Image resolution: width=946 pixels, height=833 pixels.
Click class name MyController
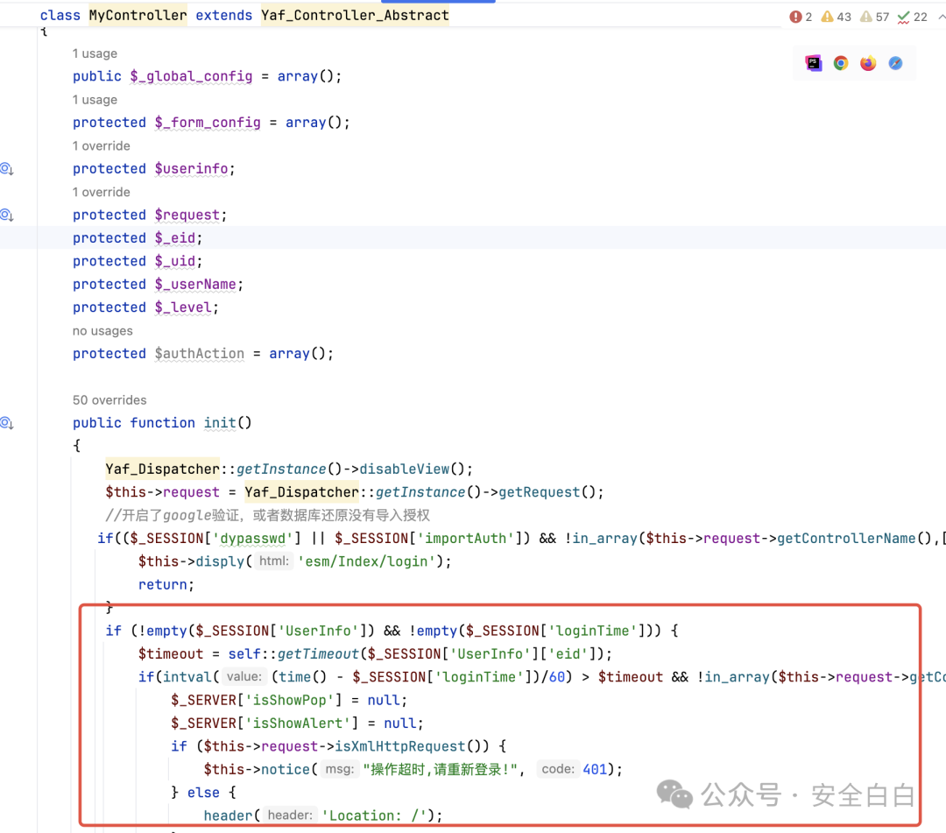[x=138, y=15]
